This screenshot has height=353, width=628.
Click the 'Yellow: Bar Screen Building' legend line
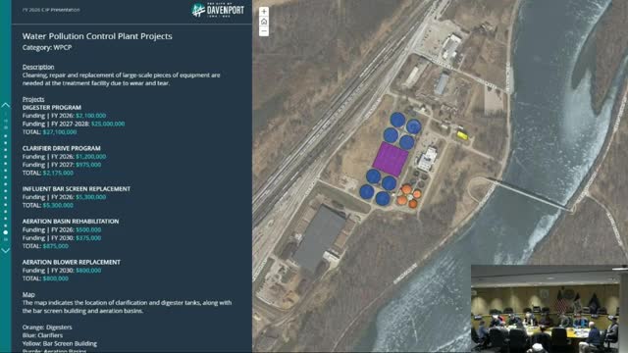[x=60, y=343]
